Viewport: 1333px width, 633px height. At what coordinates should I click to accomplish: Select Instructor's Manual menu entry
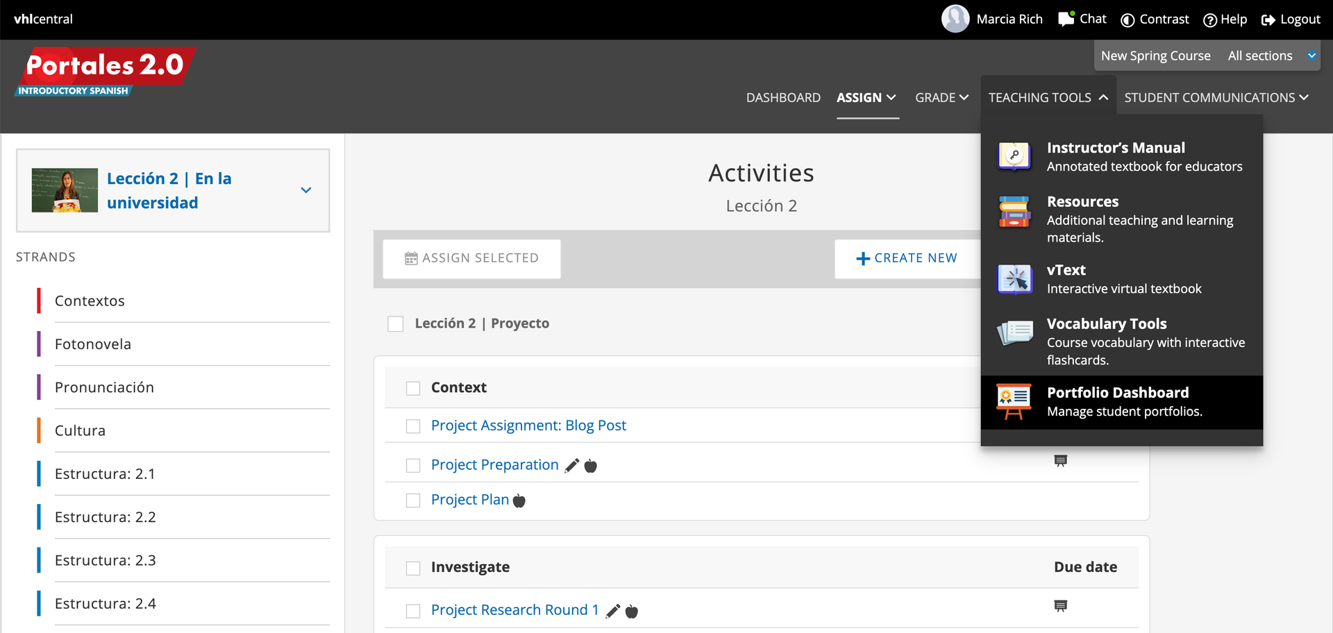coord(1121,156)
